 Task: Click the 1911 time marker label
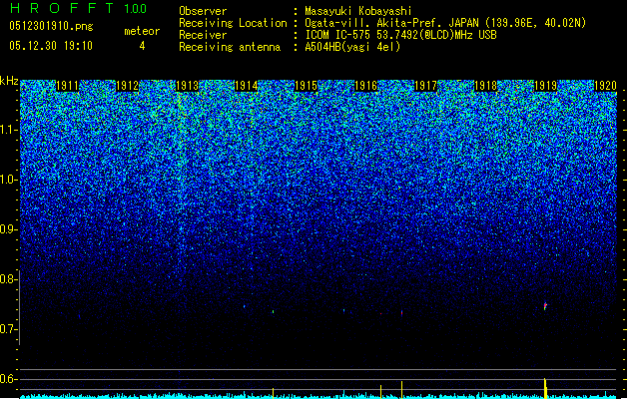pos(67,86)
